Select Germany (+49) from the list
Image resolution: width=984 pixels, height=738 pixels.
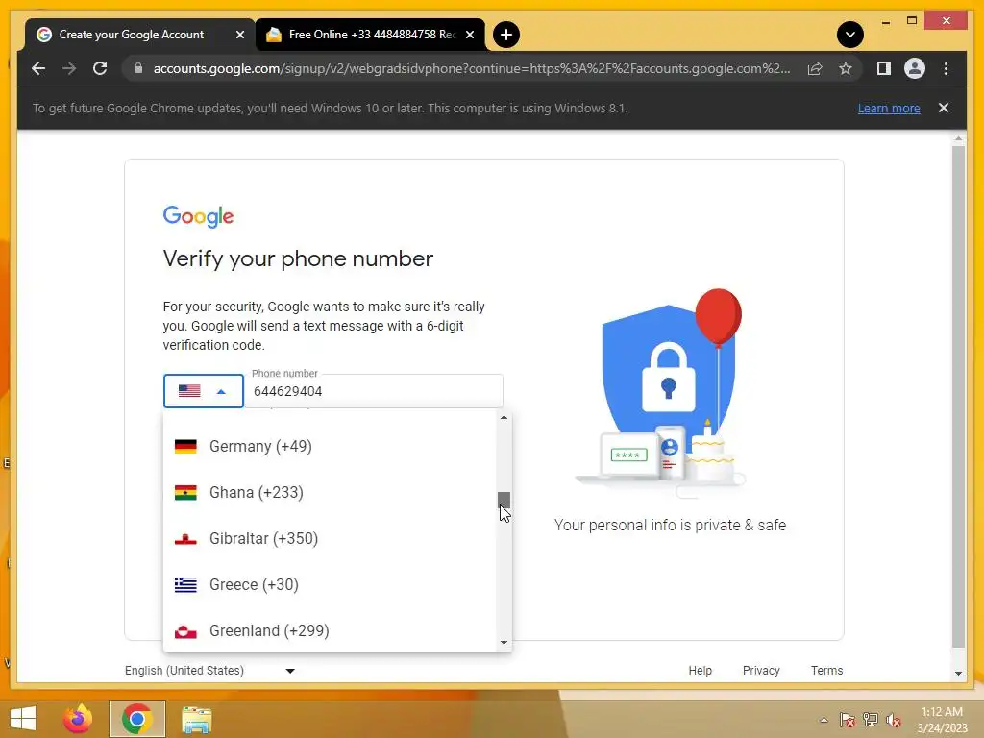pyautogui.click(x=331, y=446)
